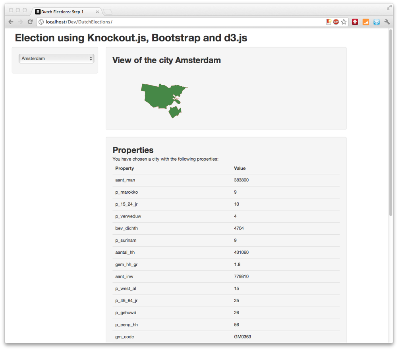
Task: Reload the page with the refresh icon
Action: click(30, 22)
